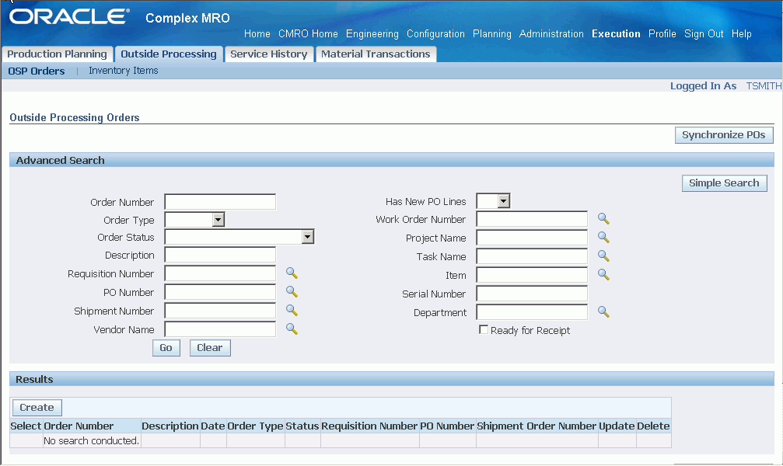Focus the Vendor Name input field

pyautogui.click(x=220, y=329)
